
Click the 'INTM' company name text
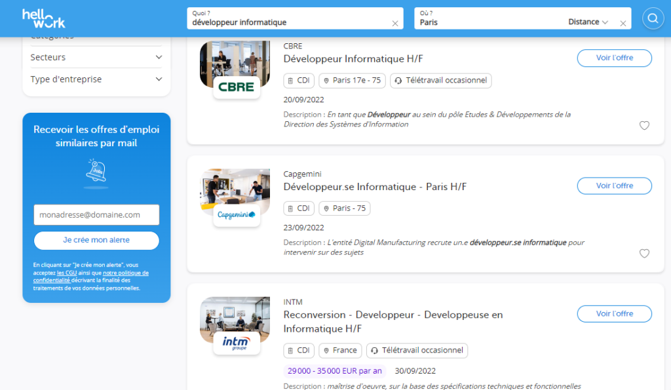click(x=293, y=302)
